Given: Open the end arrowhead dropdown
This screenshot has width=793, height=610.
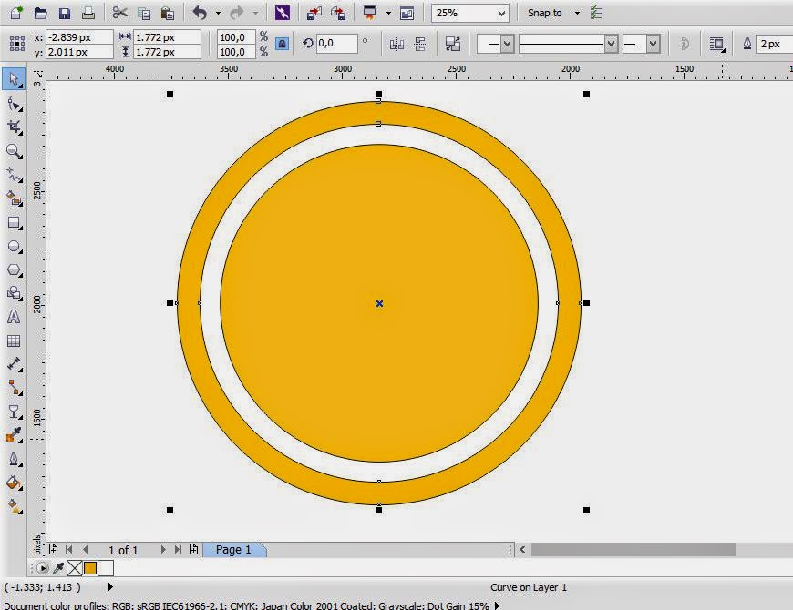Looking at the screenshot, I should pos(654,44).
